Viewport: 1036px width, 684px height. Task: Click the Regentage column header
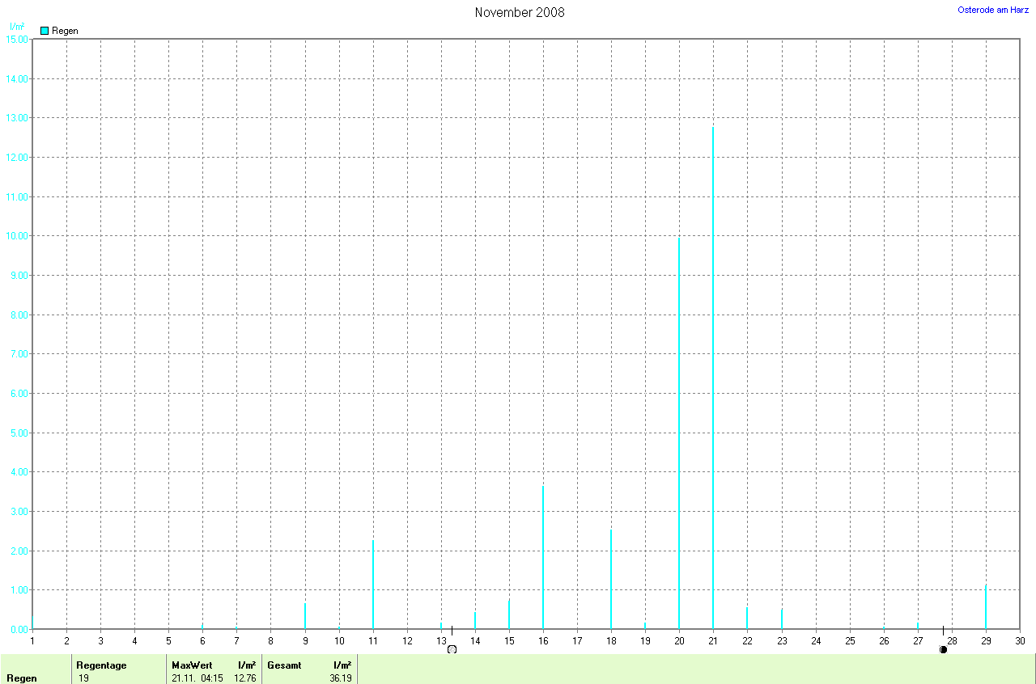click(x=101, y=665)
